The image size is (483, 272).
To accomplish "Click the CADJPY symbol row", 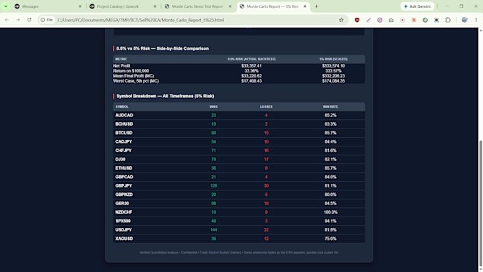I will point(239,142).
